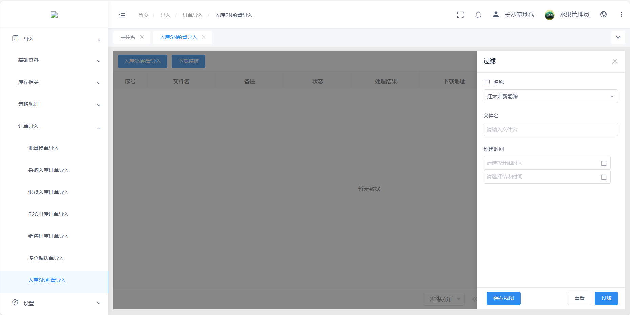The image size is (630, 315).
Task: Click the 请选择结束时间 date field
Action: click(x=547, y=177)
